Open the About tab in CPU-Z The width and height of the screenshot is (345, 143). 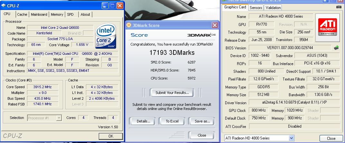(85, 14)
